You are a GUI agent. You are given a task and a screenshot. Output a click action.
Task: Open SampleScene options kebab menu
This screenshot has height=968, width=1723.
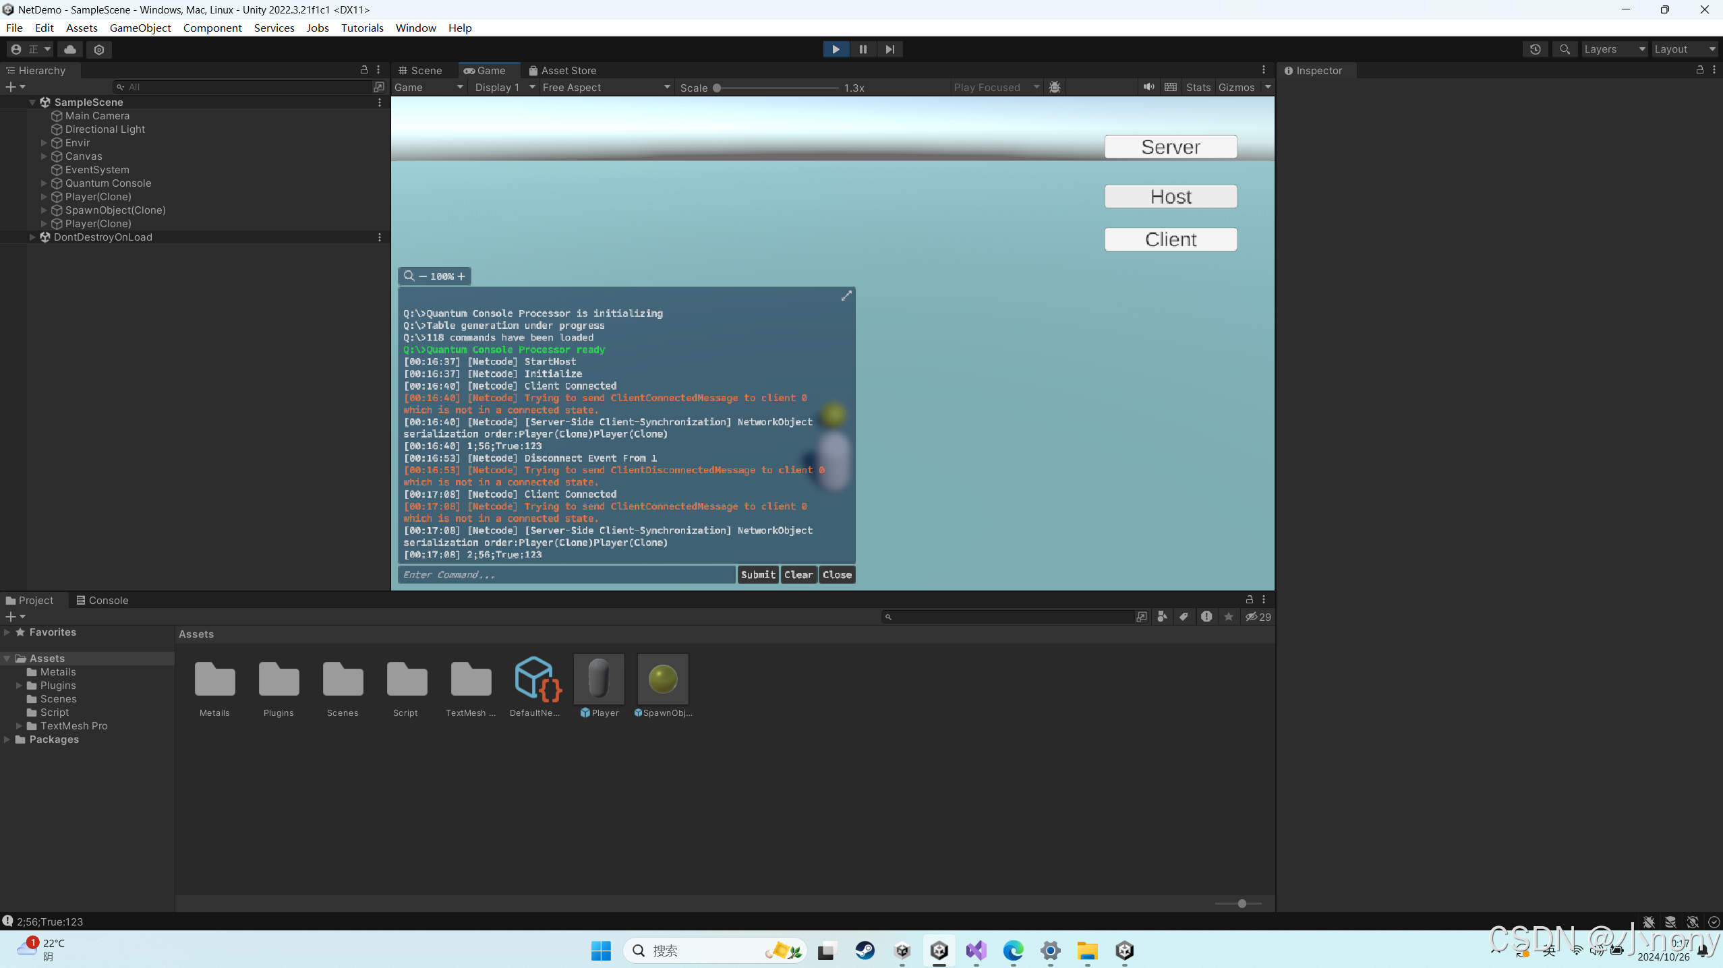click(380, 102)
